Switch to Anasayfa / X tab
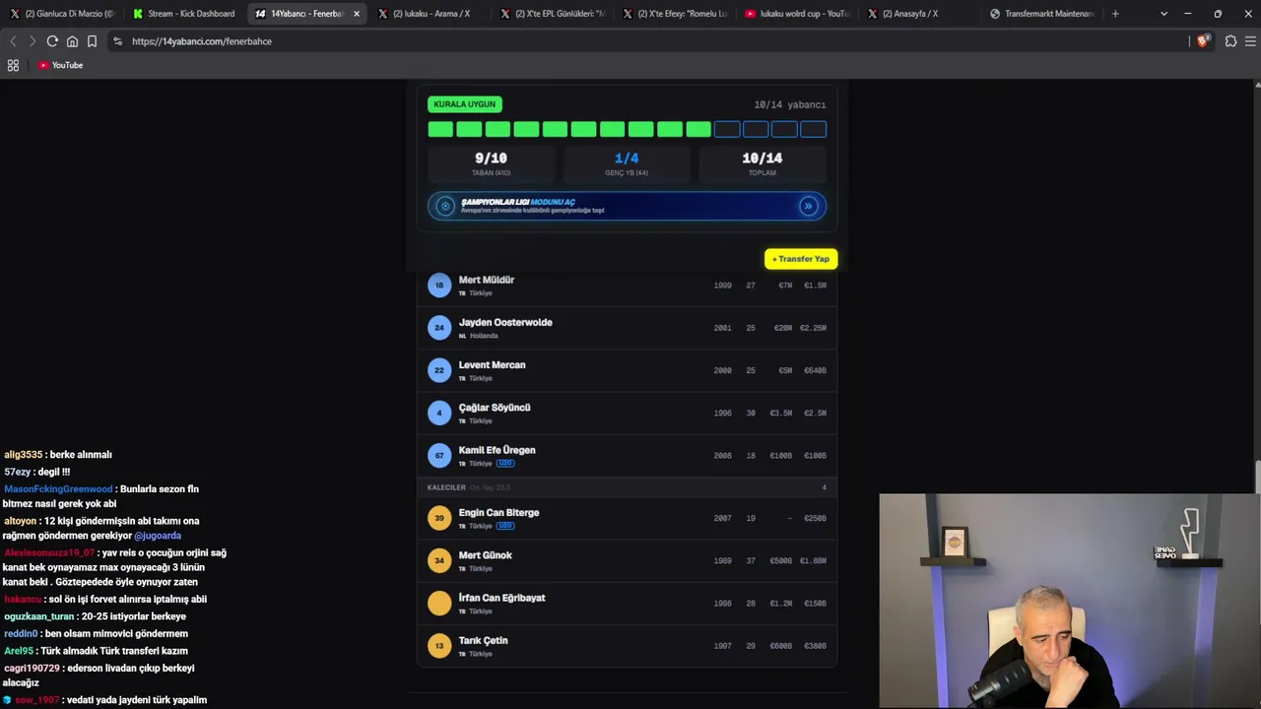The width and height of the screenshot is (1261, 709). click(918, 14)
